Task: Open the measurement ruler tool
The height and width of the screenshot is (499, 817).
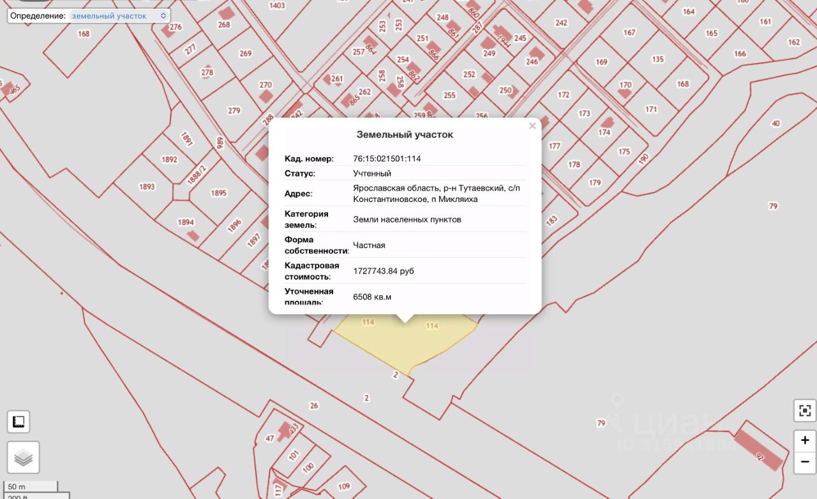Action: click(19, 422)
